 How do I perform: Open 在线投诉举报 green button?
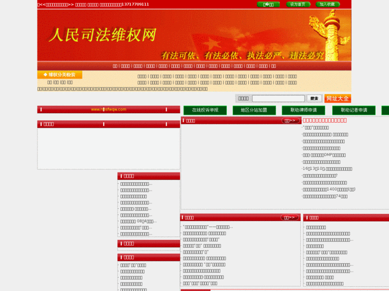click(x=205, y=110)
